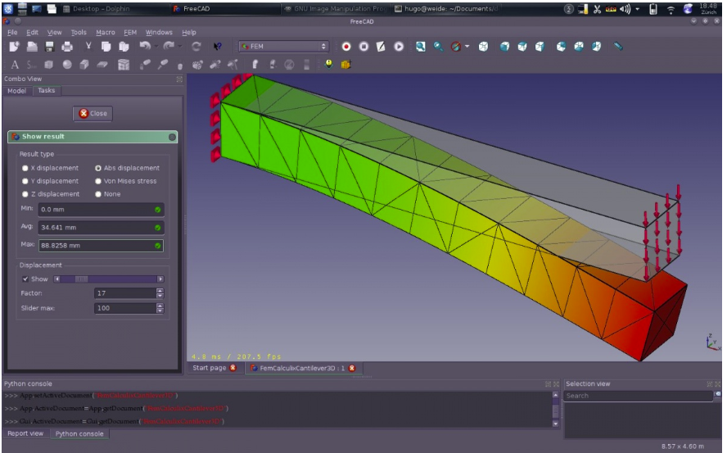Image resolution: width=727 pixels, height=453 pixels.
Task: Switch to the Report view tab
Action: 25,433
